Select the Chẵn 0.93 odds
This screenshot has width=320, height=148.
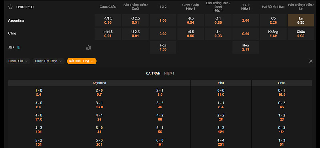(301, 34)
